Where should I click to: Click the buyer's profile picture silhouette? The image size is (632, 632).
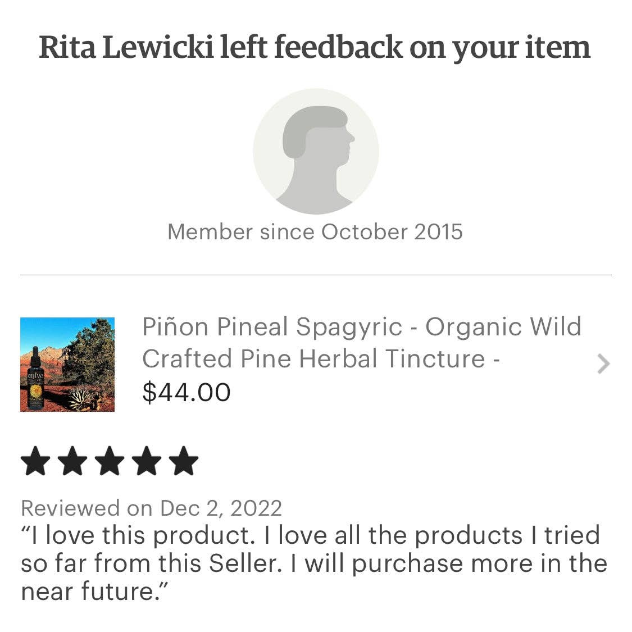coord(316,151)
